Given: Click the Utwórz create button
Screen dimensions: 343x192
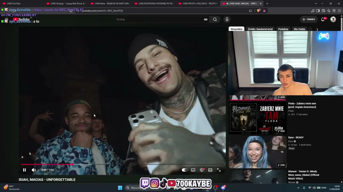Looking at the screenshot, I should [308, 19].
